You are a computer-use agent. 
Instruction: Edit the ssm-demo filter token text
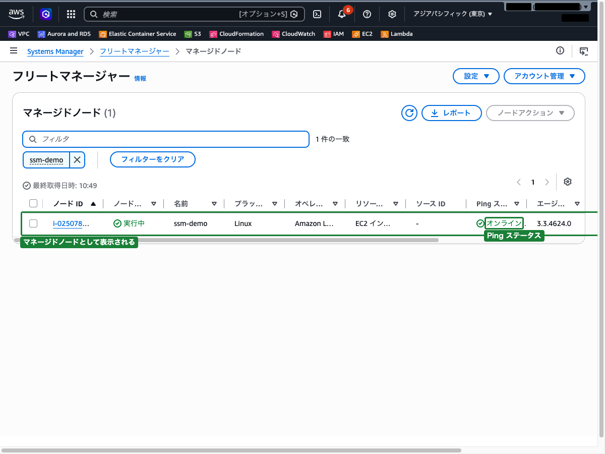[x=46, y=160]
